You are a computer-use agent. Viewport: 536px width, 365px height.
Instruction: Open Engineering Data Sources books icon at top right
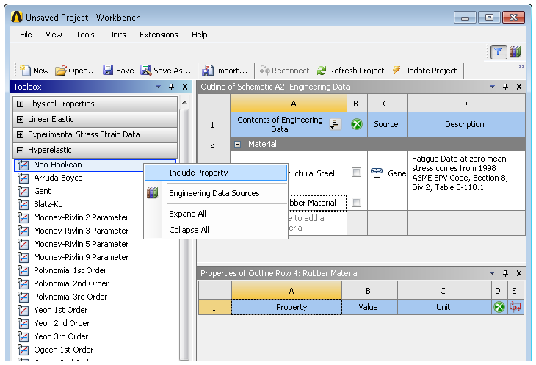pos(515,52)
